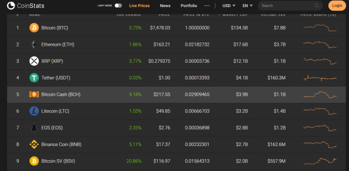
Task: Open the EN language dropdown
Action: 248,6
